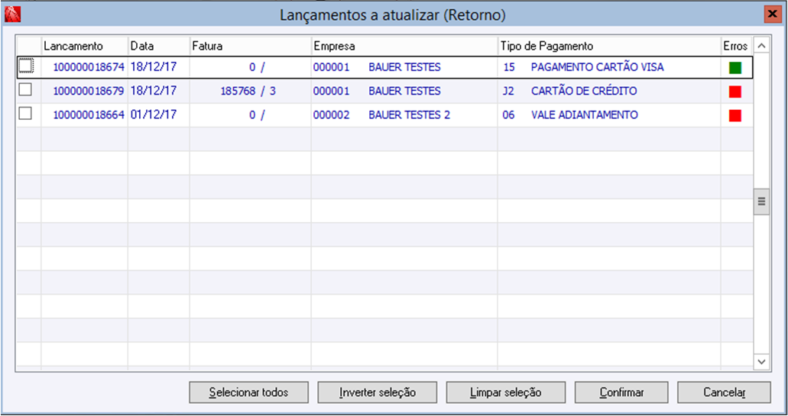788x416 pixels.
Task: Select lançamento number 100000018679
Action: (x=89, y=92)
